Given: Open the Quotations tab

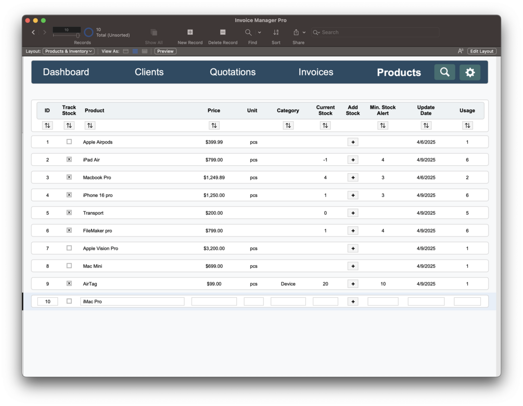Looking at the screenshot, I should 233,72.
